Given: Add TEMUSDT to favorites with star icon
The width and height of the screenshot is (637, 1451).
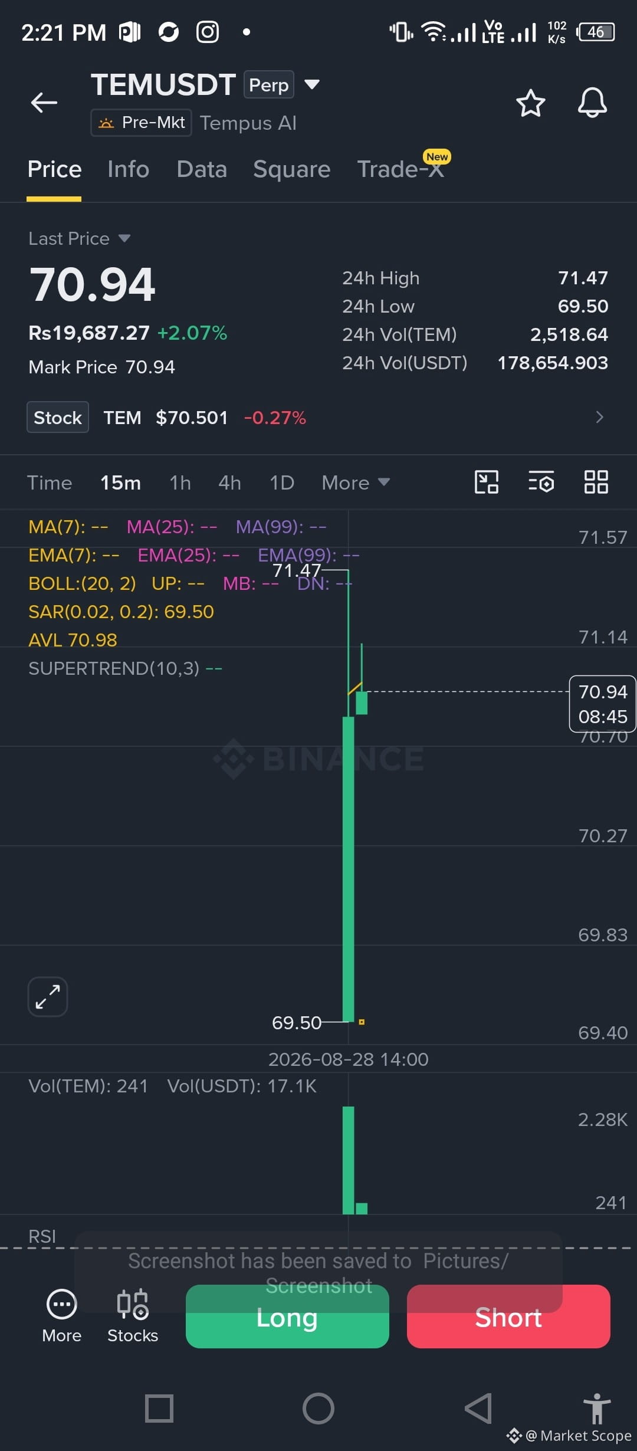Looking at the screenshot, I should click(x=530, y=103).
